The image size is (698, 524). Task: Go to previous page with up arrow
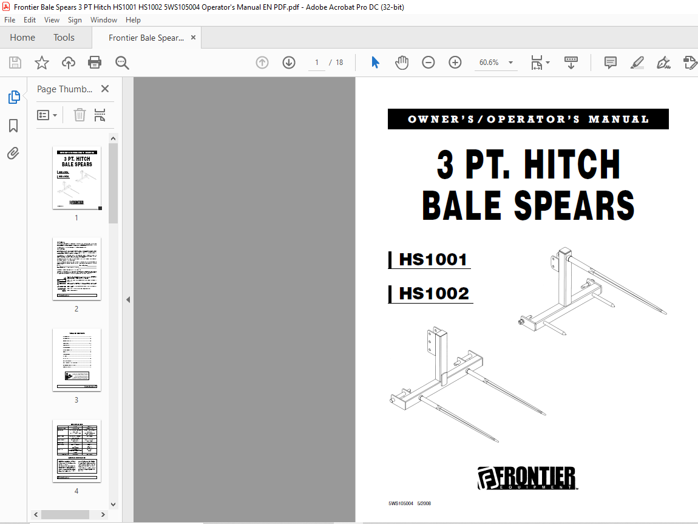(x=262, y=63)
